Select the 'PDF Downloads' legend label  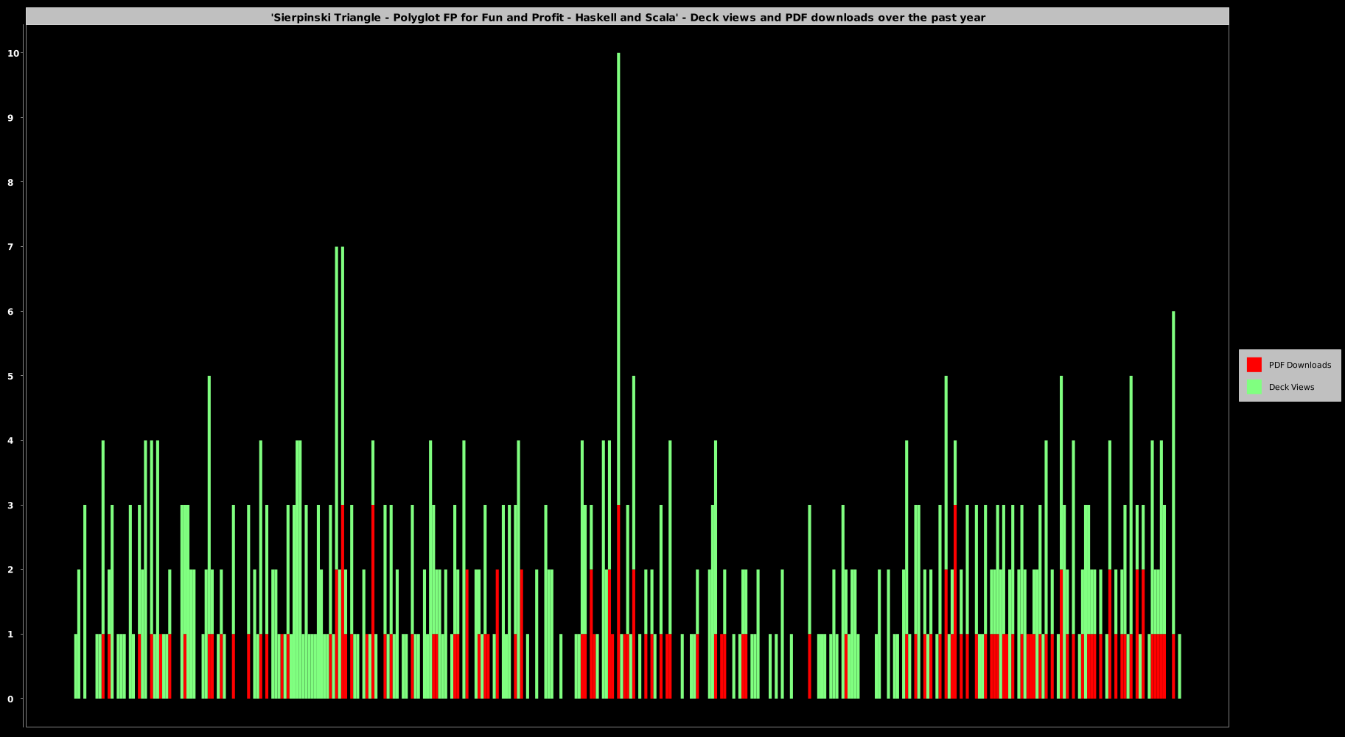tap(1299, 365)
